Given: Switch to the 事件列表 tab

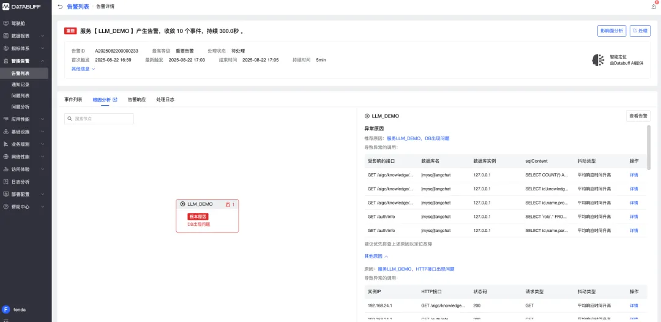Looking at the screenshot, I should click(73, 99).
